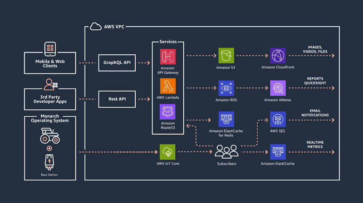Click the Amazon Athena icon
Image resolution: width=363 pixels, height=203 pixels.
click(278, 88)
